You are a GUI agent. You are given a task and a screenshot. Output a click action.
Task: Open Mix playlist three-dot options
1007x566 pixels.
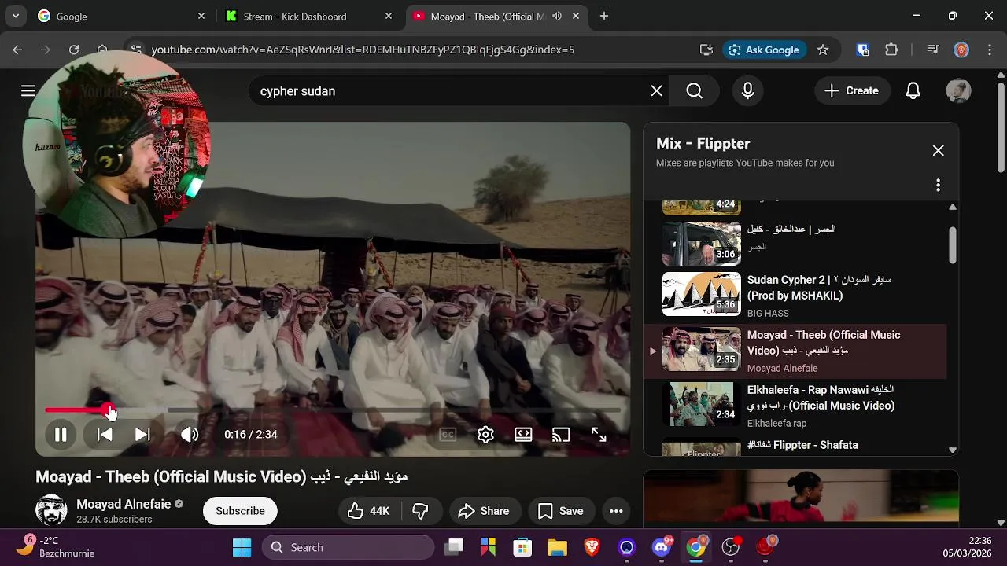coord(938,185)
